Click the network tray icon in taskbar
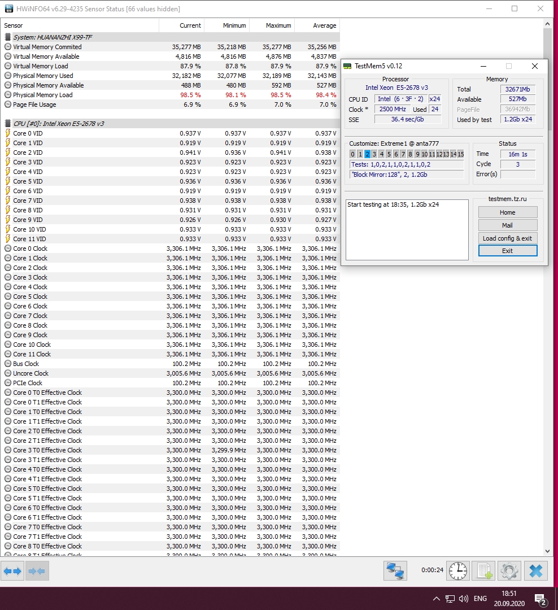Screen dimensions: 558x610 pos(450,599)
